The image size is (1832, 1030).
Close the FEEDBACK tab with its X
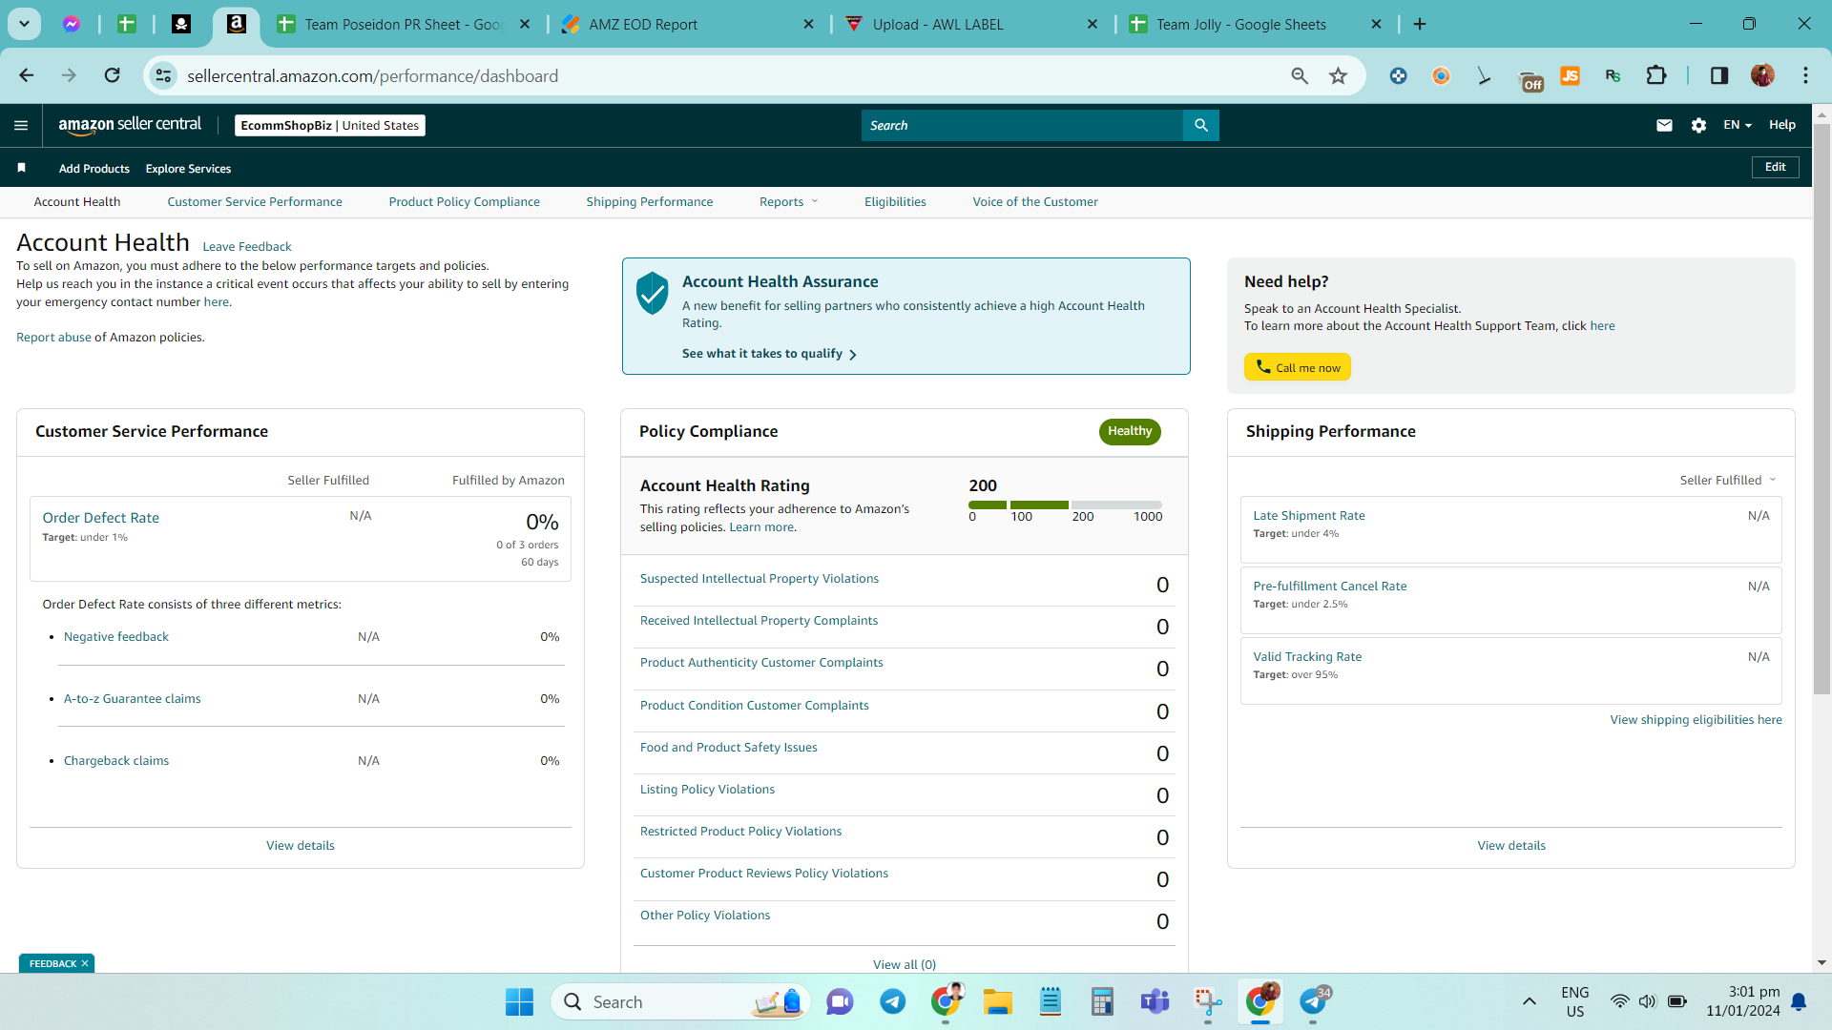(85, 963)
